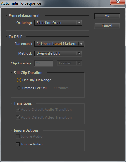
Task: Click the From efxi.ru.prproj group label
Action: point(24,16)
